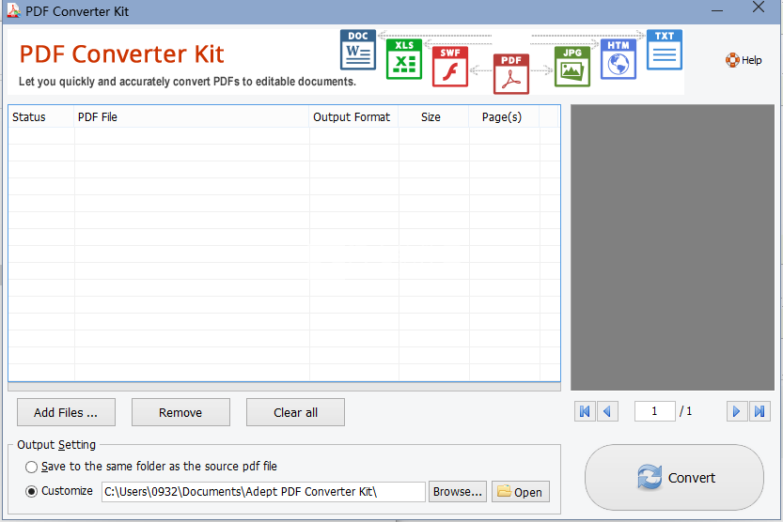The image size is (783, 522).
Task: Close the PDF Converter Kit window
Action: click(x=758, y=8)
